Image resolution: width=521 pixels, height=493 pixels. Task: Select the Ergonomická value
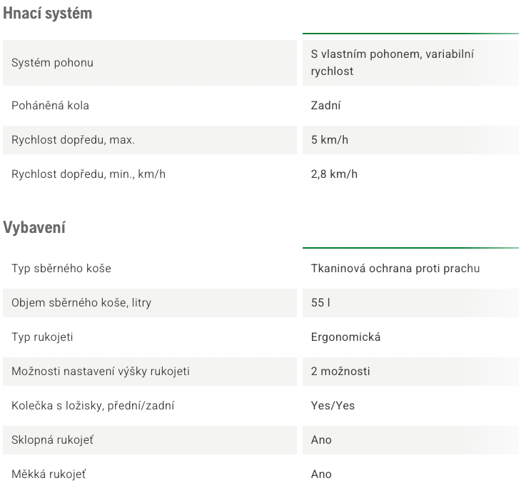click(346, 337)
